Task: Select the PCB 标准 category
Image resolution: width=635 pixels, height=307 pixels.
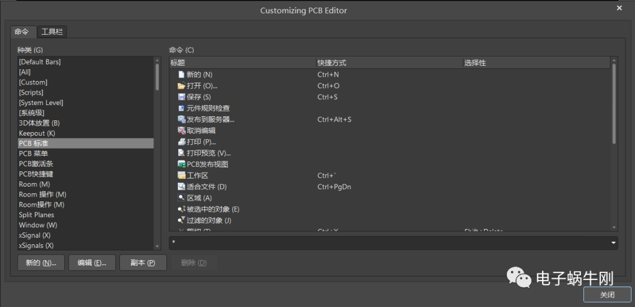Action: click(85, 144)
